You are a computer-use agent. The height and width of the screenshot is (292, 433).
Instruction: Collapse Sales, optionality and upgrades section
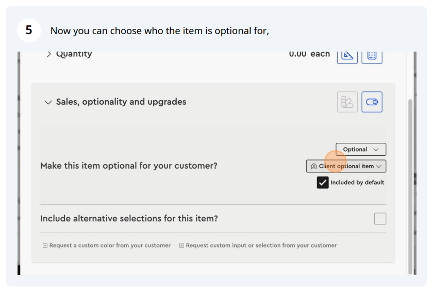48,102
